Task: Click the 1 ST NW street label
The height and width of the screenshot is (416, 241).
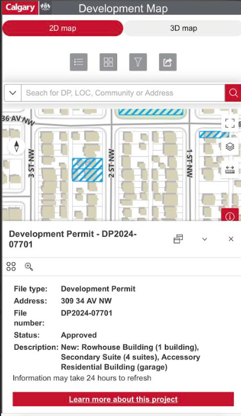Action: pyautogui.click(x=189, y=163)
